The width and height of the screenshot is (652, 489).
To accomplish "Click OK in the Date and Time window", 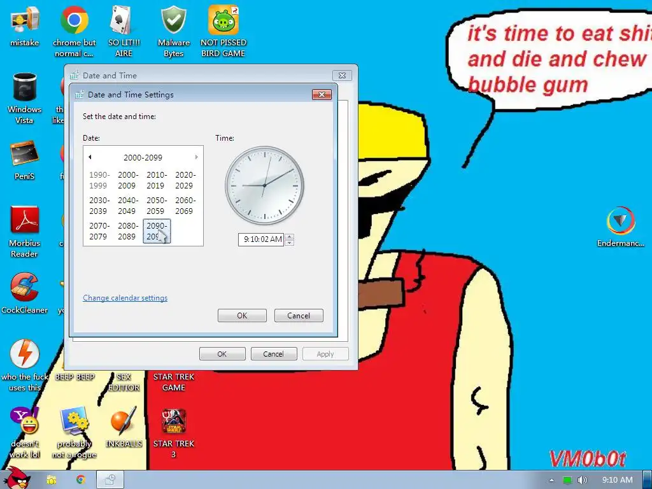I will point(222,354).
